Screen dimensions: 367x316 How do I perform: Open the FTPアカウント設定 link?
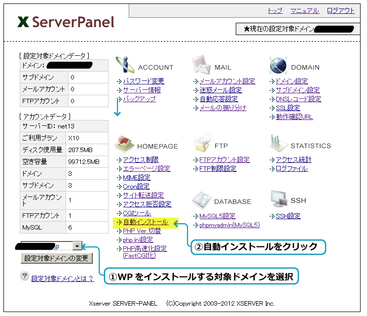click(x=224, y=160)
